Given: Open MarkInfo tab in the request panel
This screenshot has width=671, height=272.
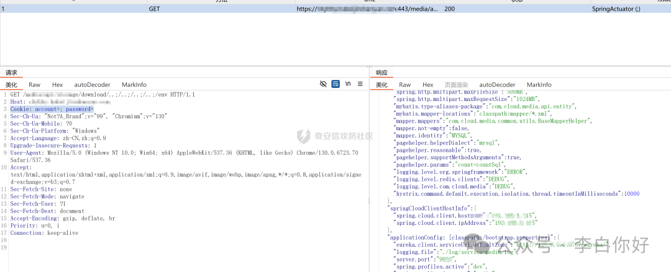Looking at the screenshot, I should pos(134,84).
